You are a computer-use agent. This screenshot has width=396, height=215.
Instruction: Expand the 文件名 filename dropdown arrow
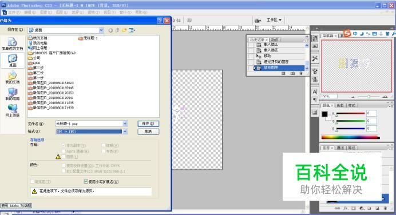click(125, 124)
